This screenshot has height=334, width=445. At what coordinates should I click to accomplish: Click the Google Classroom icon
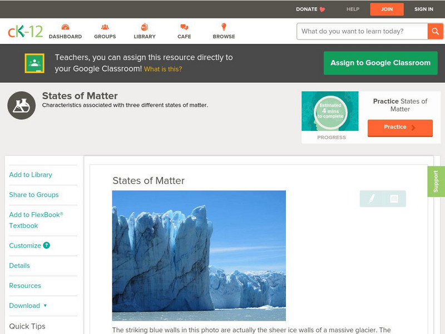click(34, 63)
